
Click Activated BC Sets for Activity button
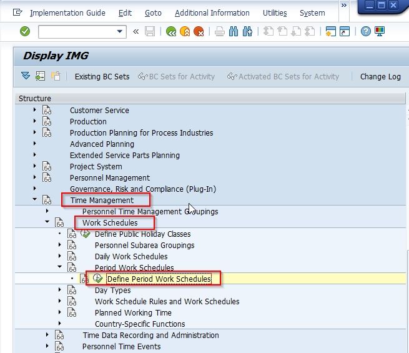(283, 77)
